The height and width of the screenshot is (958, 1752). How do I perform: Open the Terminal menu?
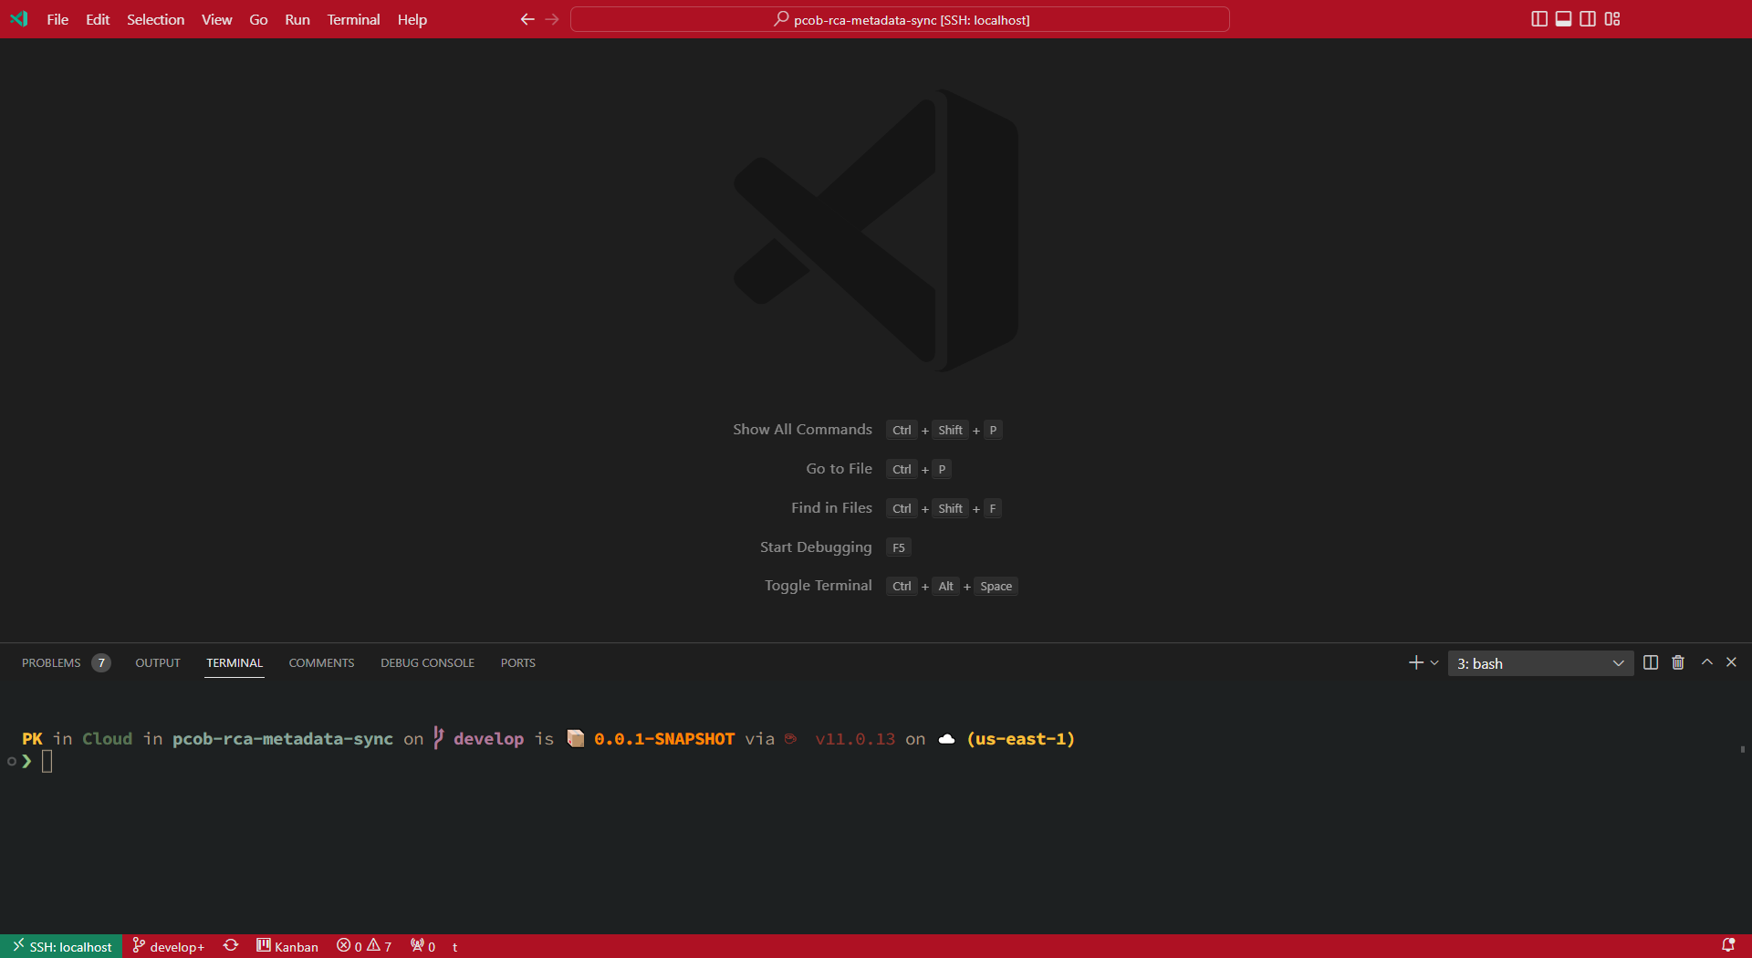click(353, 19)
